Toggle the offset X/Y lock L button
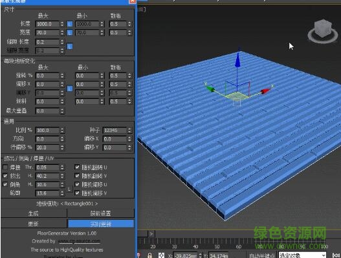Screen dimensions: 341x258 point(69,89)
